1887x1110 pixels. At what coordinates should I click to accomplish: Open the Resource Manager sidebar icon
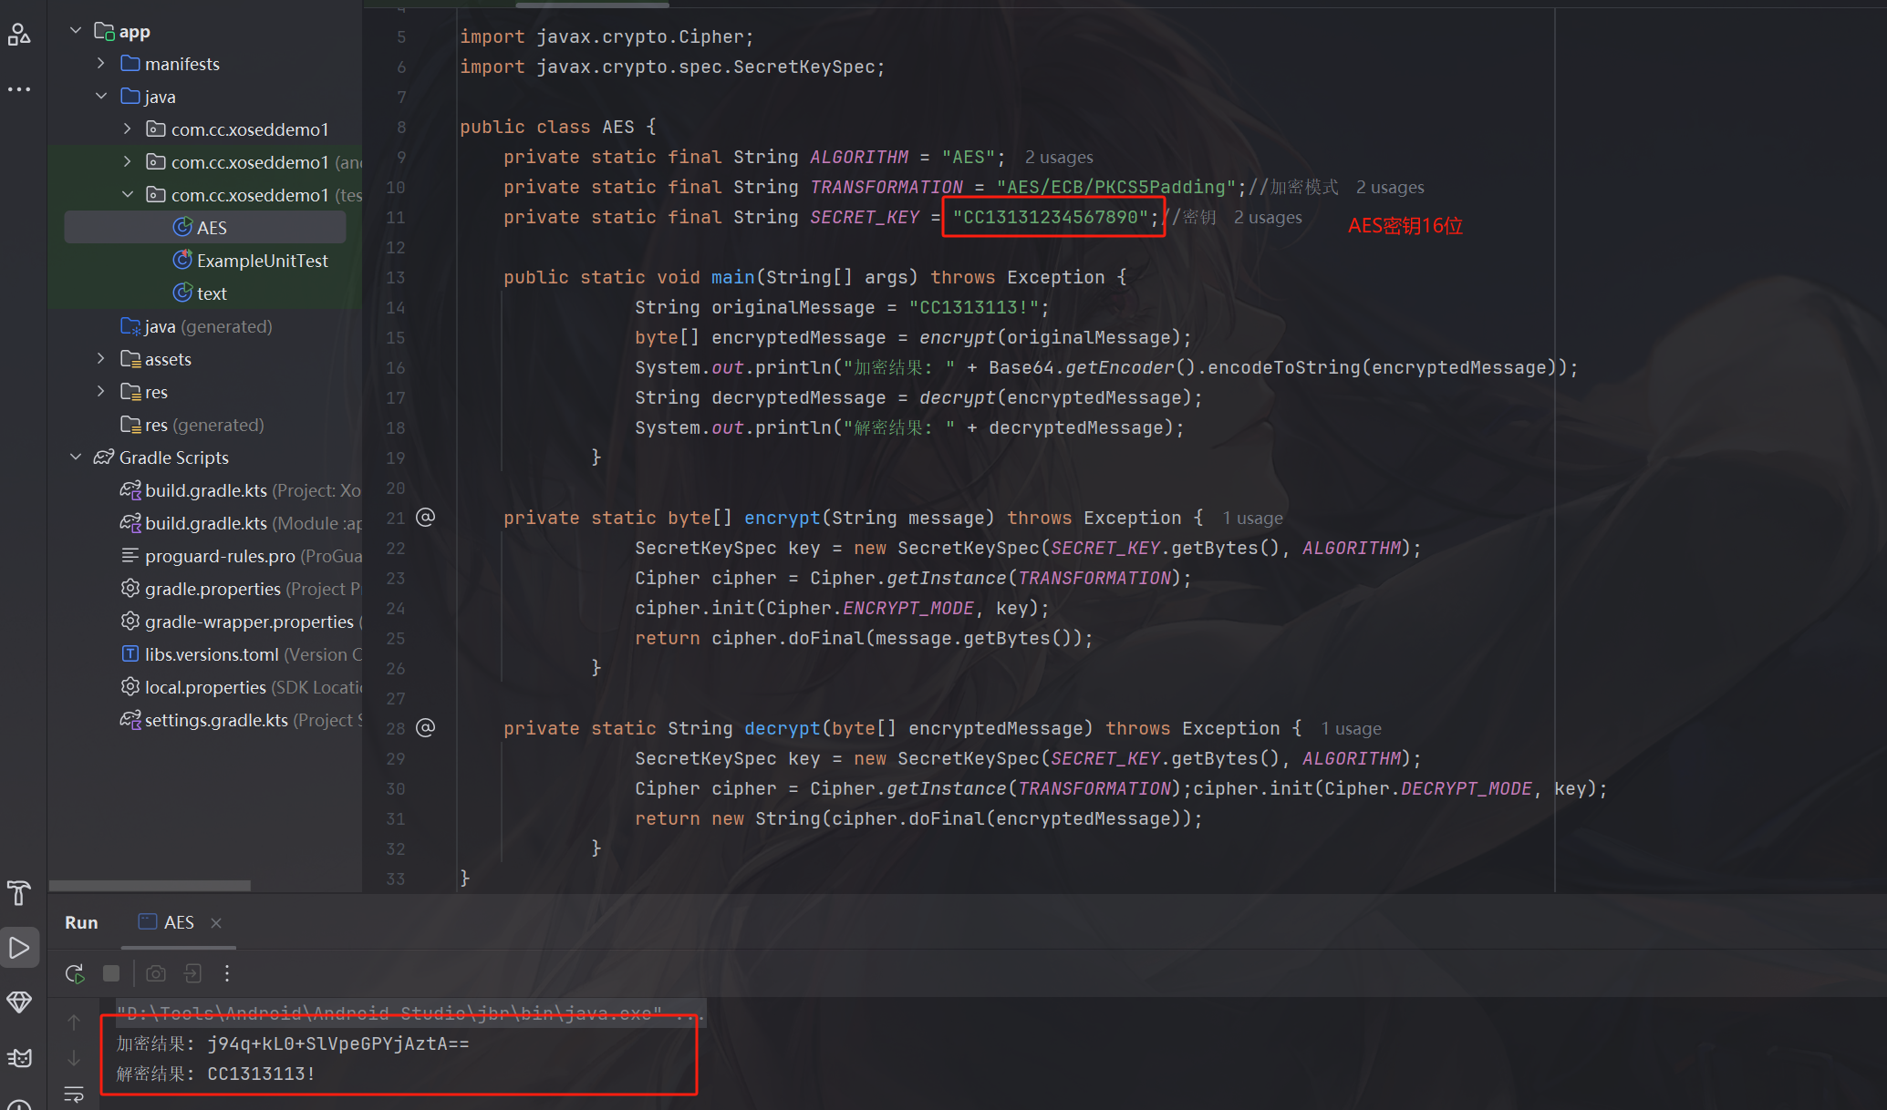tap(19, 35)
